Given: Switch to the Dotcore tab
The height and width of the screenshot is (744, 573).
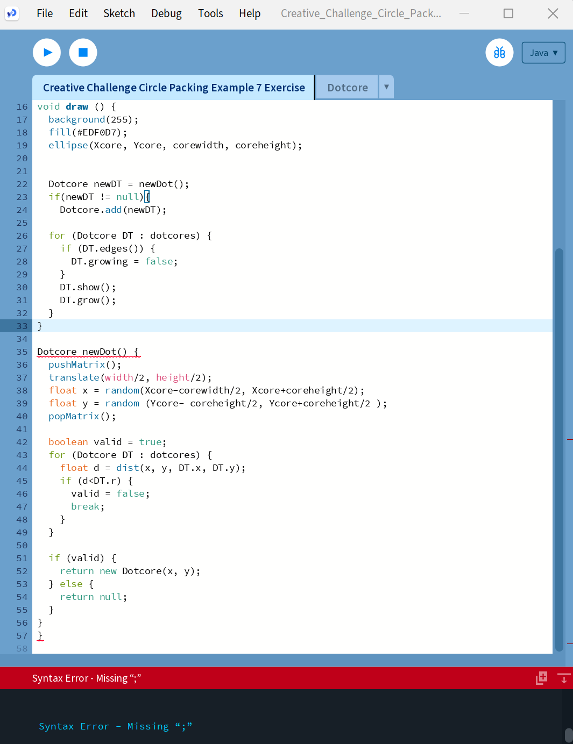Looking at the screenshot, I should click(348, 88).
